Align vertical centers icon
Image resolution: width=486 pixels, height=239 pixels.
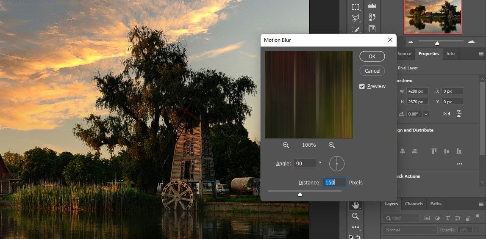pos(446,151)
